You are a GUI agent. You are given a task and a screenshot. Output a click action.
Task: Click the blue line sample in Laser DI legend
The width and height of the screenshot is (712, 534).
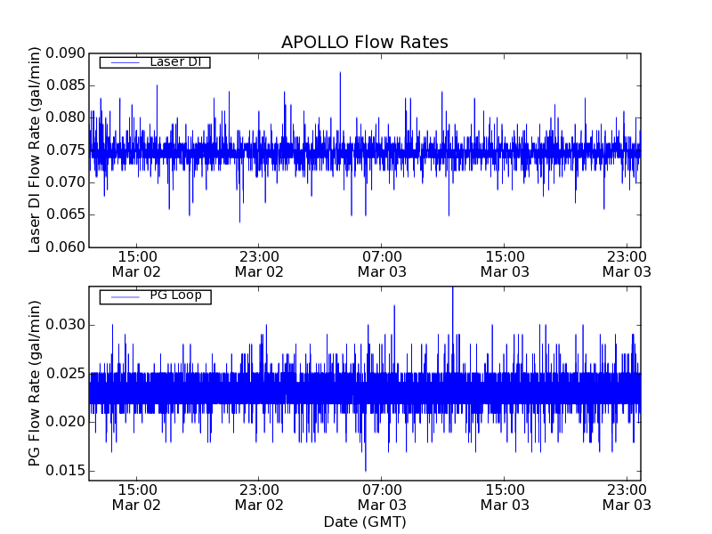[x=123, y=62]
